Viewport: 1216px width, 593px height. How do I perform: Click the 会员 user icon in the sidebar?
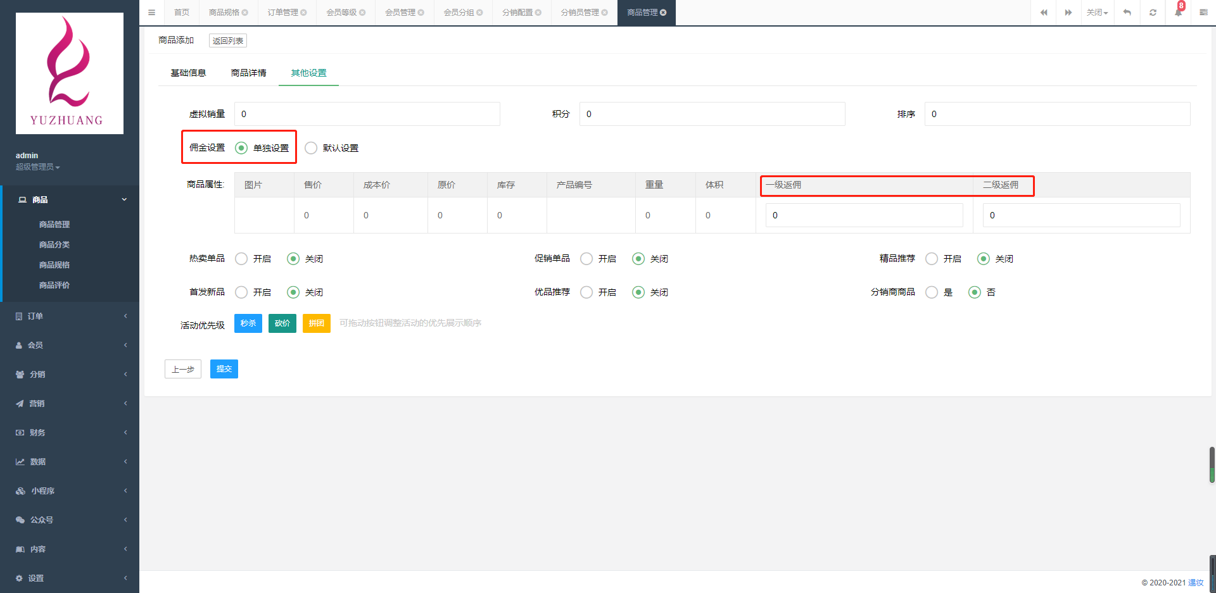(19, 345)
